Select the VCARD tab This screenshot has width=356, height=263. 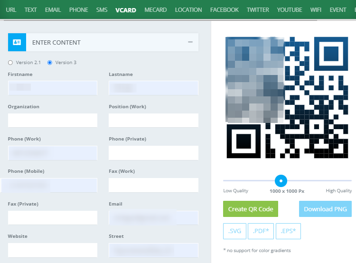(126, 10)
